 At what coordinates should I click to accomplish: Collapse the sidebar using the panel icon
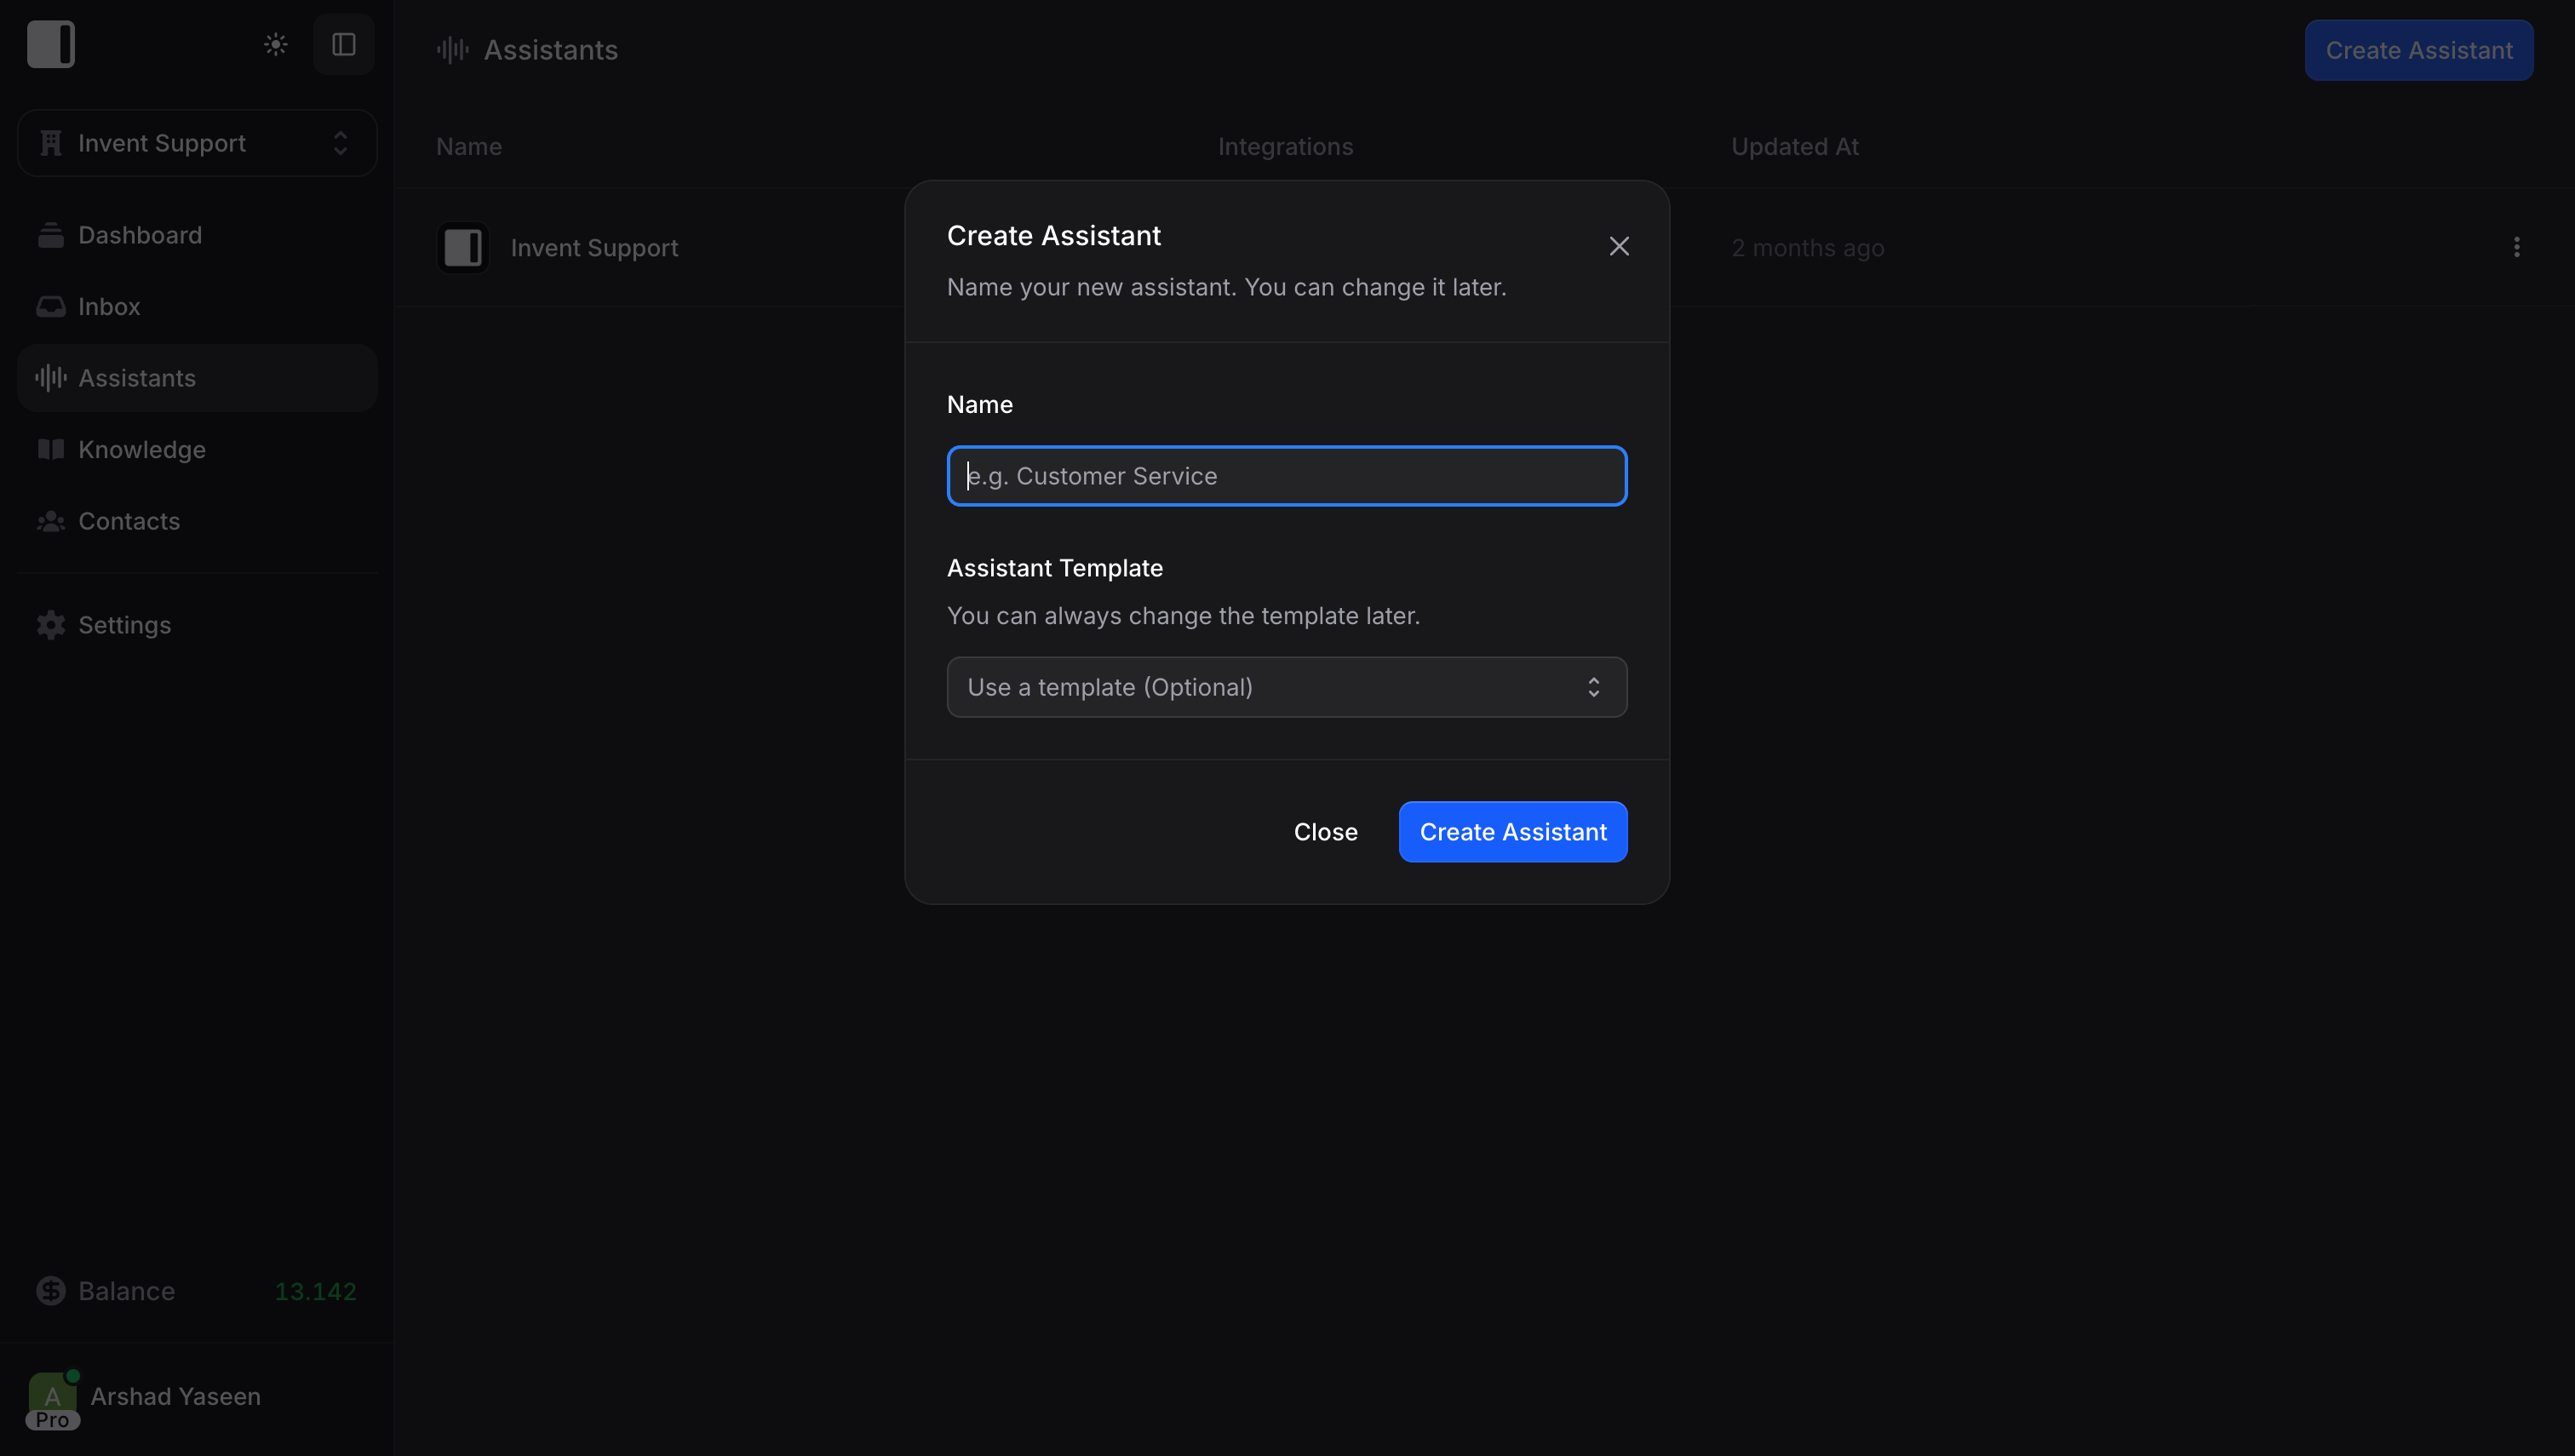click(344, 44)
